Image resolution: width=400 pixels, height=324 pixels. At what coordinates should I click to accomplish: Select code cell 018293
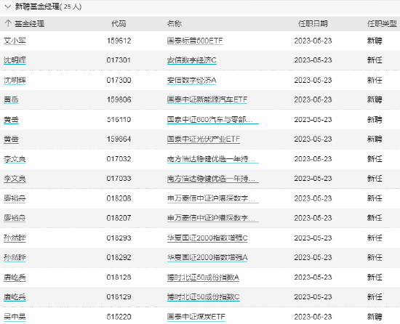tap(119, 238)
